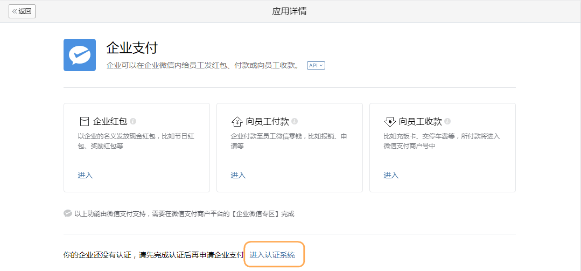Open the 进入认证系统 link
The height and width of the screenshot is (271, 581).
click(x=272, y=255)
